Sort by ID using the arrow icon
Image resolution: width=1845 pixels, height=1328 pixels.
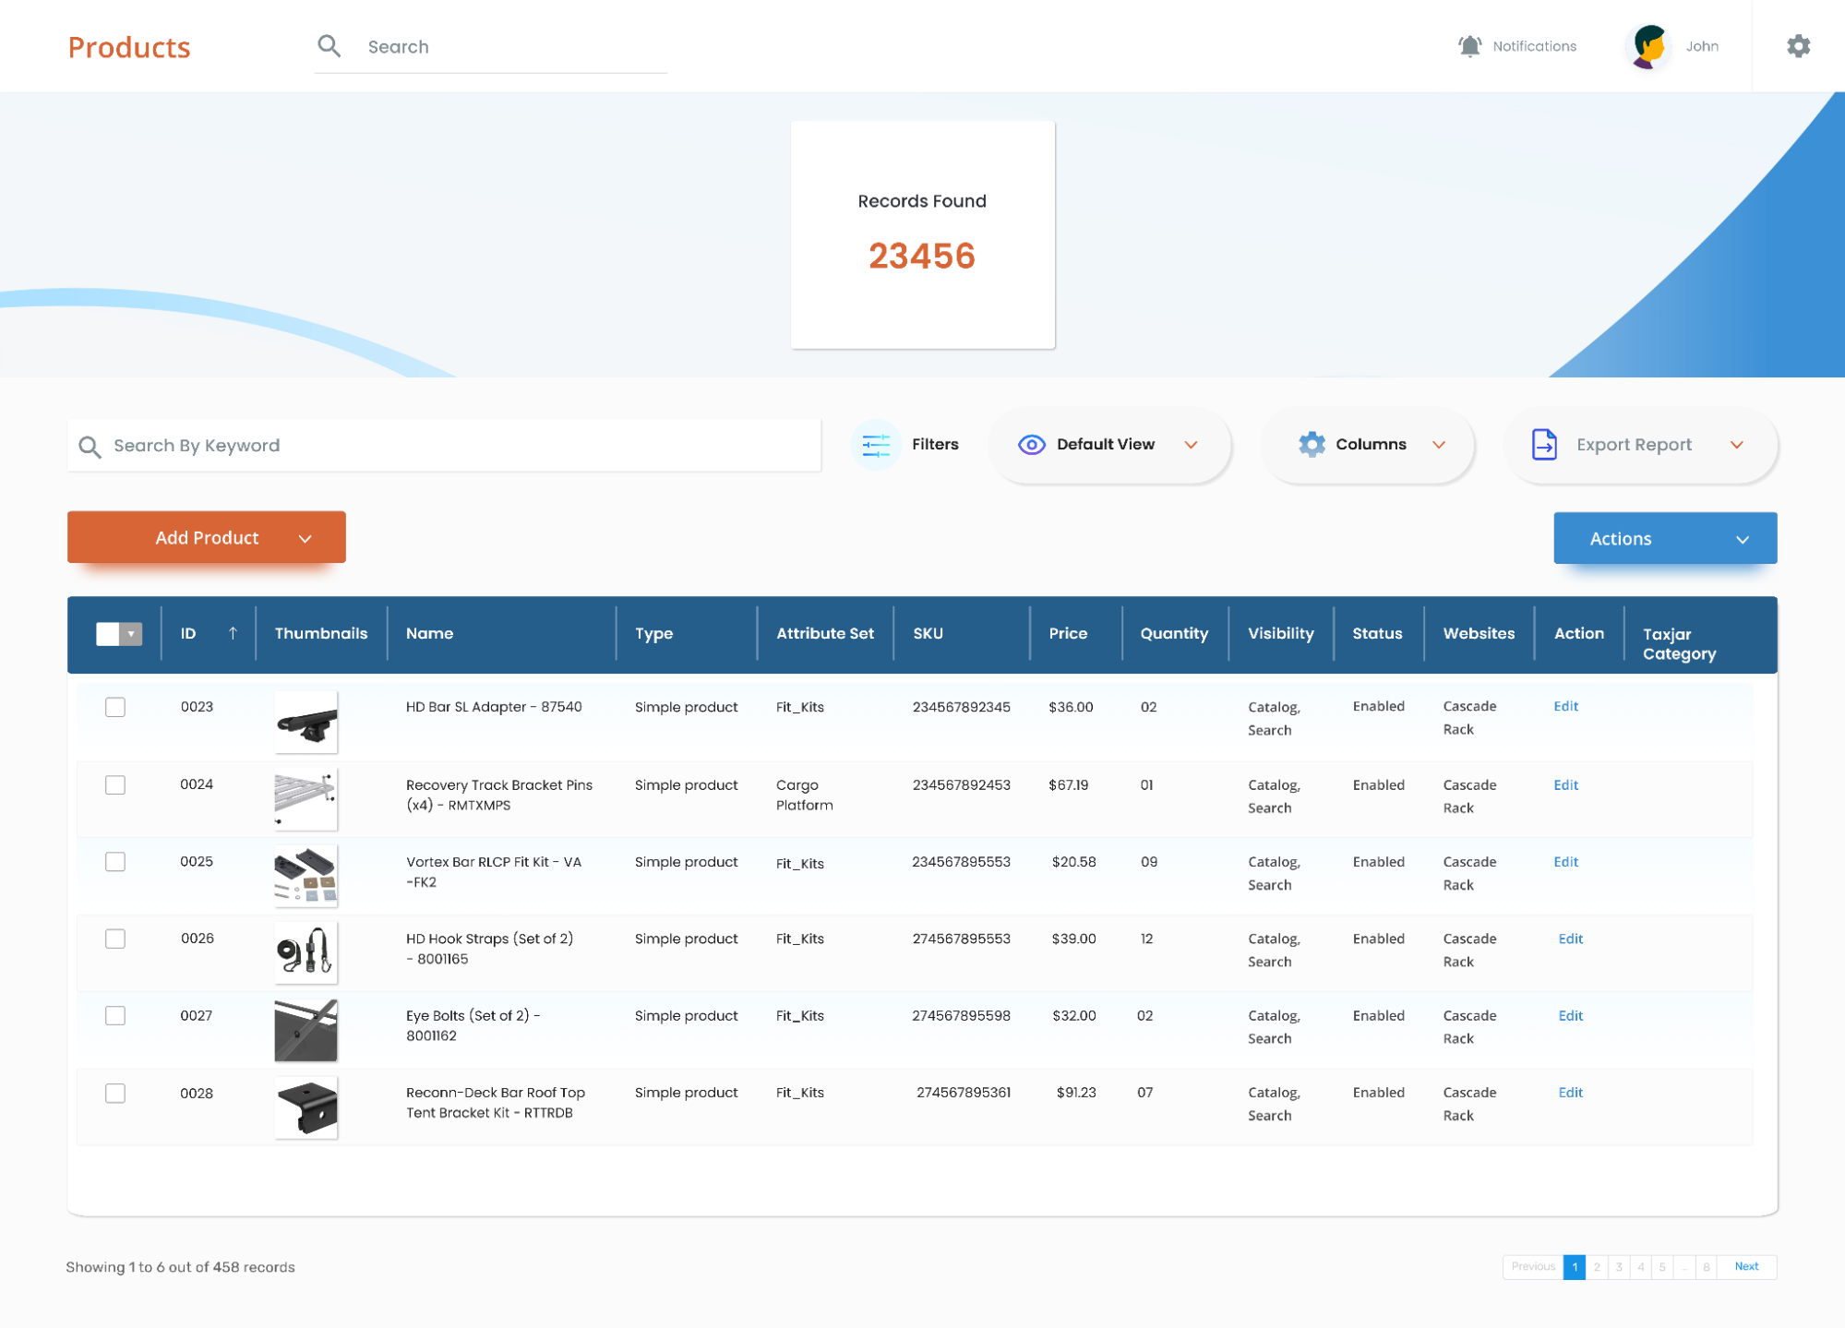233,633
